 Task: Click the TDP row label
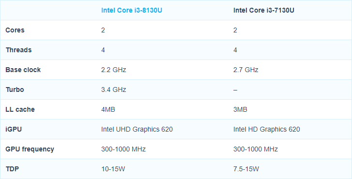13,169
